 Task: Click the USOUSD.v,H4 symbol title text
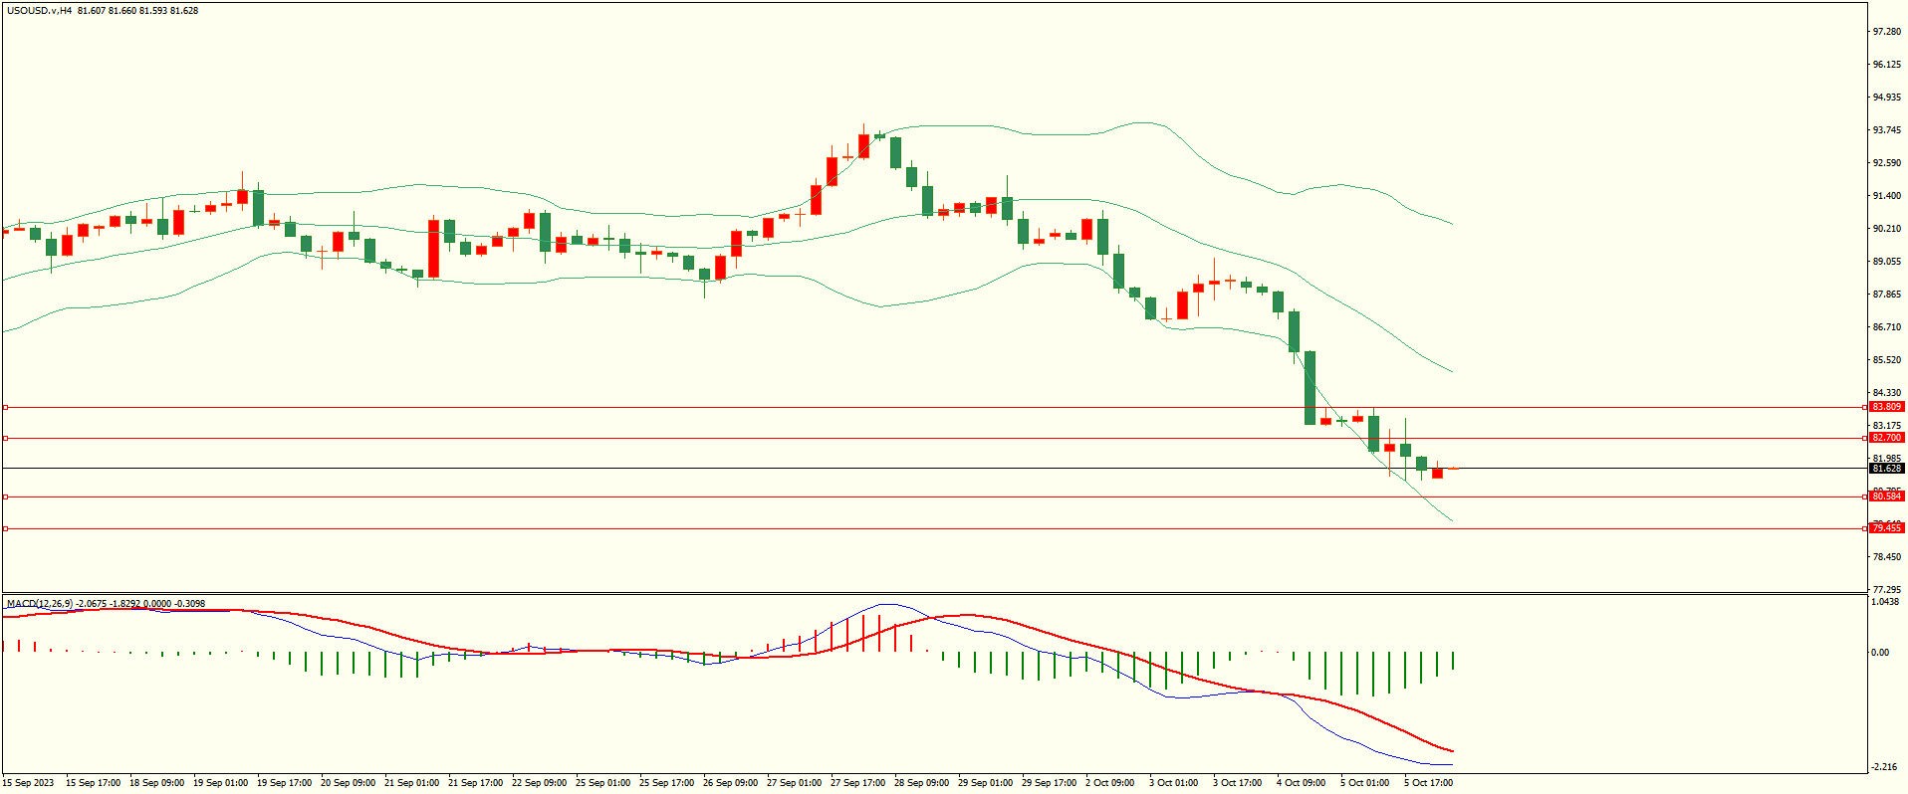(x=39, y=11)
